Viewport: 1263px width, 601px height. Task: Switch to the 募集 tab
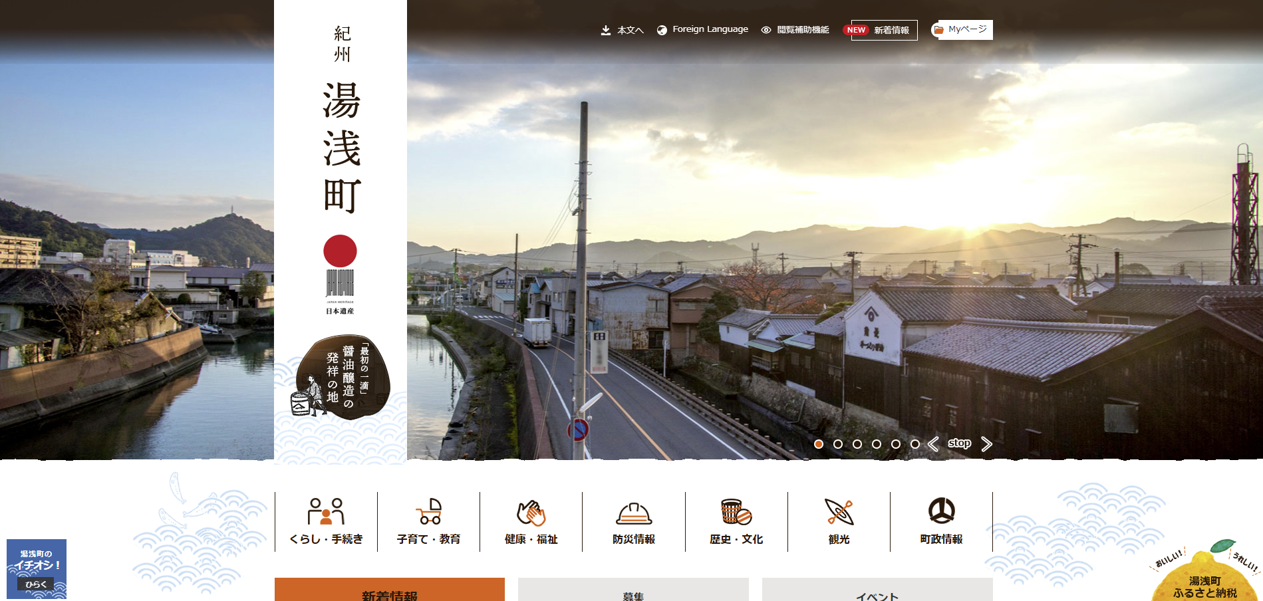633,590
